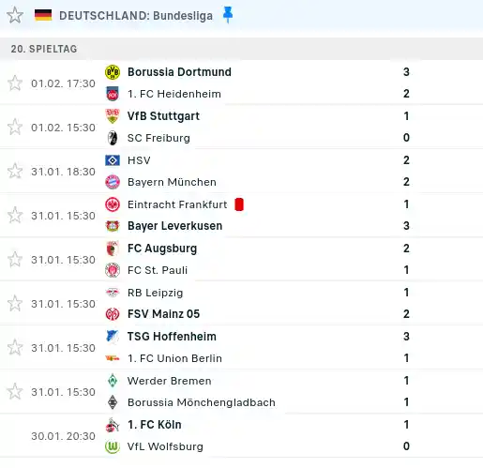Click the blue pin icon beside Bundesliga
483x468 pixels.
(228, 15)
